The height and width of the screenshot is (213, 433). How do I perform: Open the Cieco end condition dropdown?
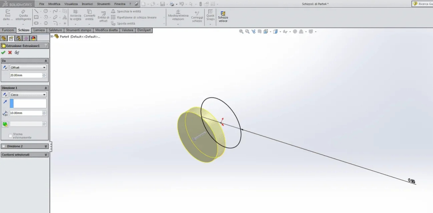coord(28,95)
